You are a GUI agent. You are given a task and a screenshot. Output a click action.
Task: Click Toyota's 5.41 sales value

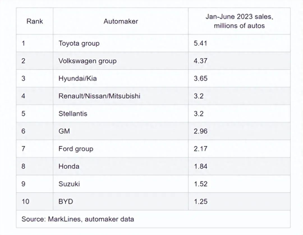pos(200,43)
